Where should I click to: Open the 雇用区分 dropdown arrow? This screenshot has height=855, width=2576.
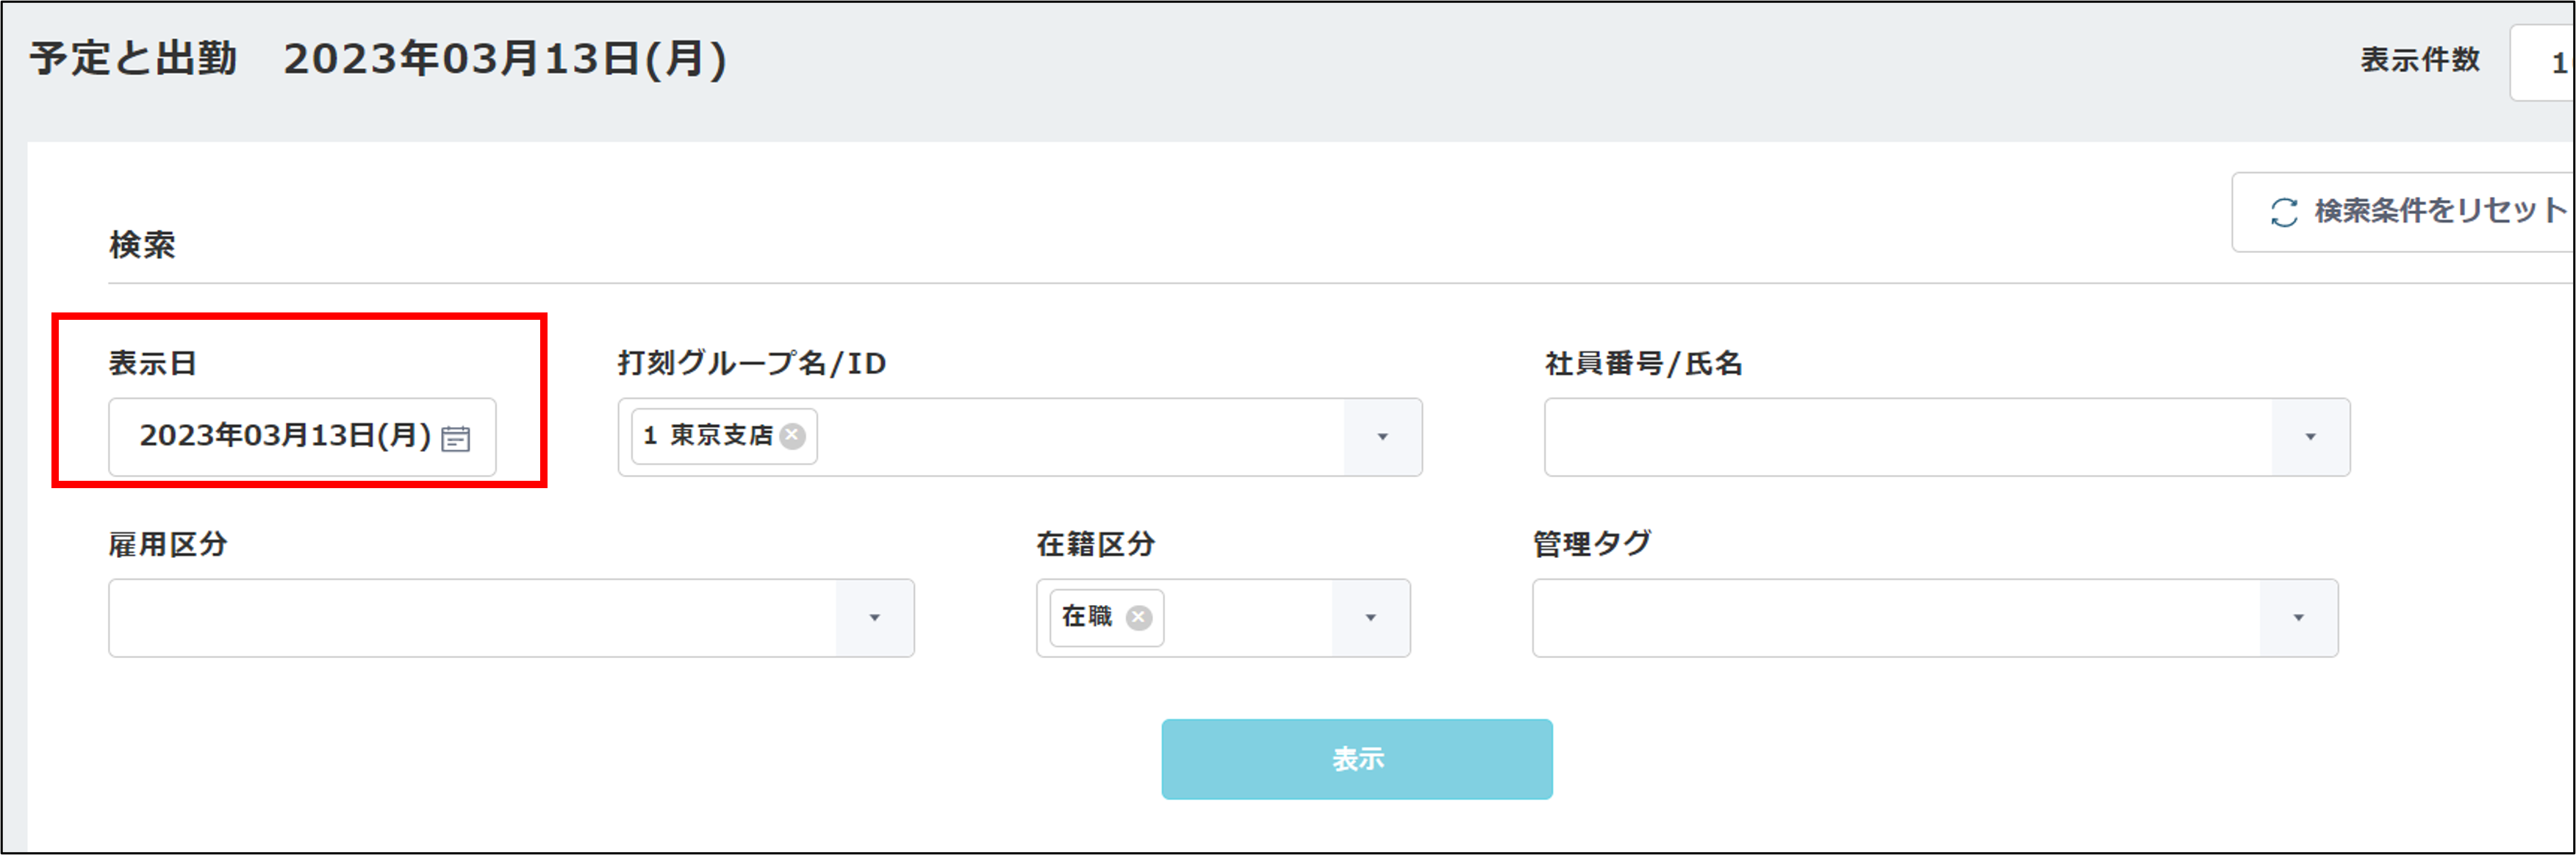874,618
